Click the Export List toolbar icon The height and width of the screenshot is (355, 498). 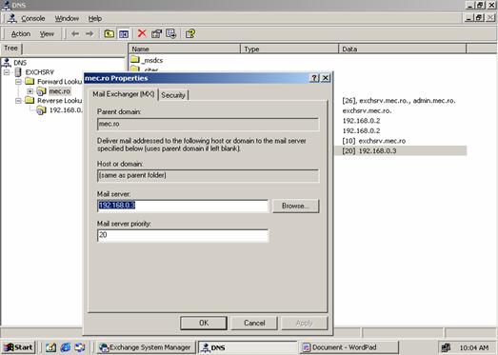coord(170,33)
